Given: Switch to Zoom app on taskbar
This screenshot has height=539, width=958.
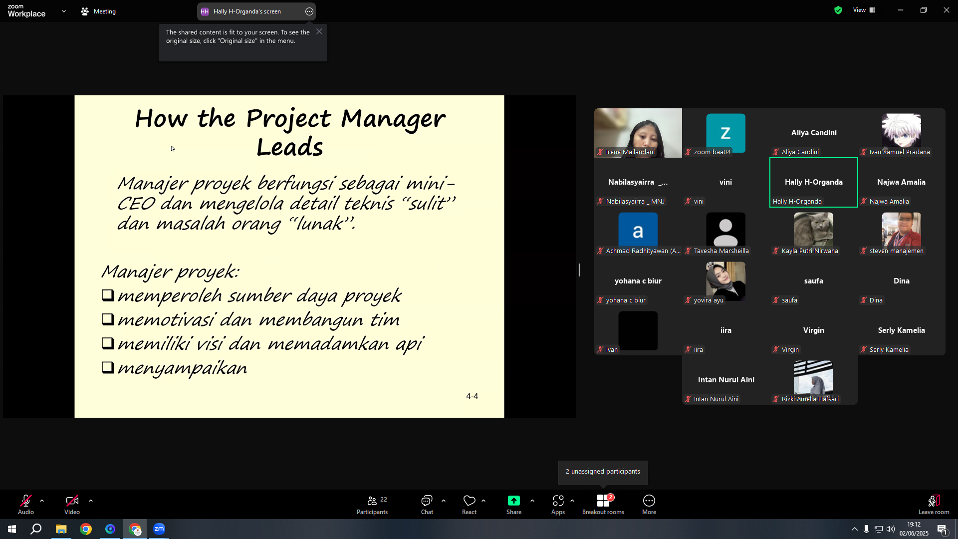Looking at the screenshot, I should point(159,529).
